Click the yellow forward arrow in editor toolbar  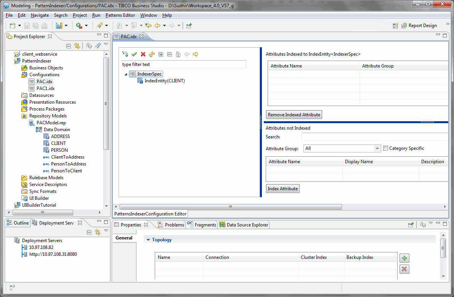tap(196, 54)
